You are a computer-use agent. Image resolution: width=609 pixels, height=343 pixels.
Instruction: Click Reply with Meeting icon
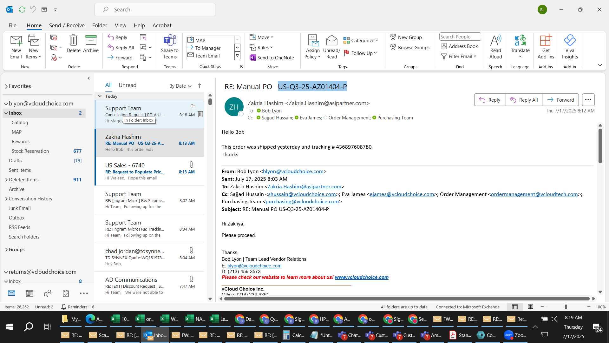(x=143, y=37)
